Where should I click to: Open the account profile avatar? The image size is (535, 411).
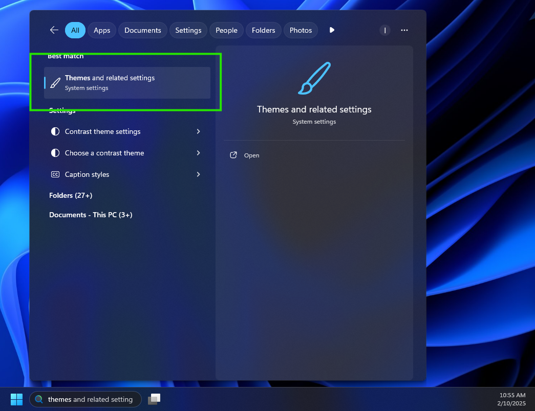click(x=385, y=30)
